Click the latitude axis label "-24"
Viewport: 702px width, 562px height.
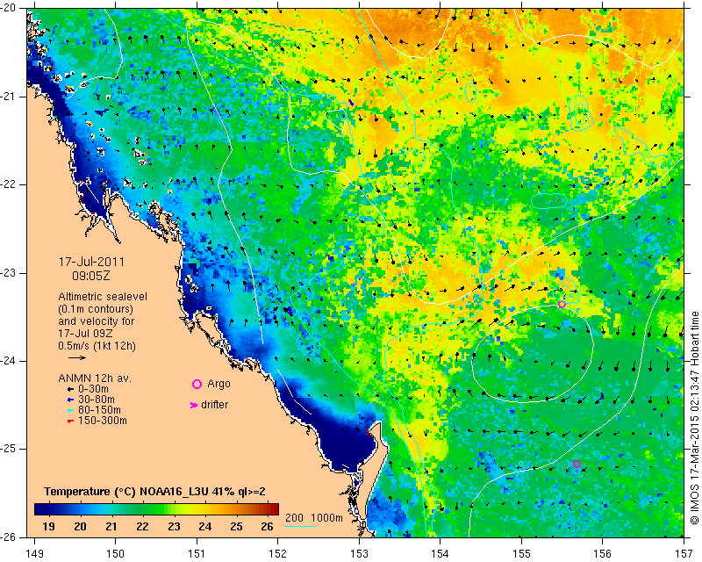[8, 361]
